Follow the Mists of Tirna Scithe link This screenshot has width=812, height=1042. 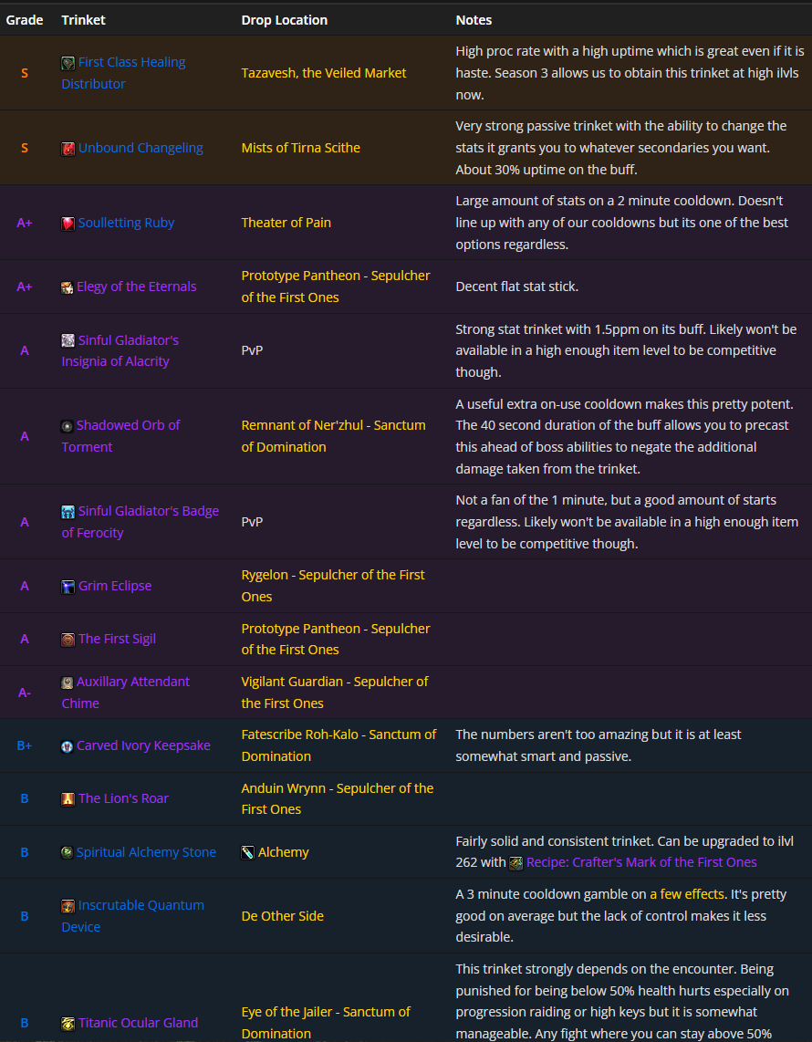pos(300,148)
